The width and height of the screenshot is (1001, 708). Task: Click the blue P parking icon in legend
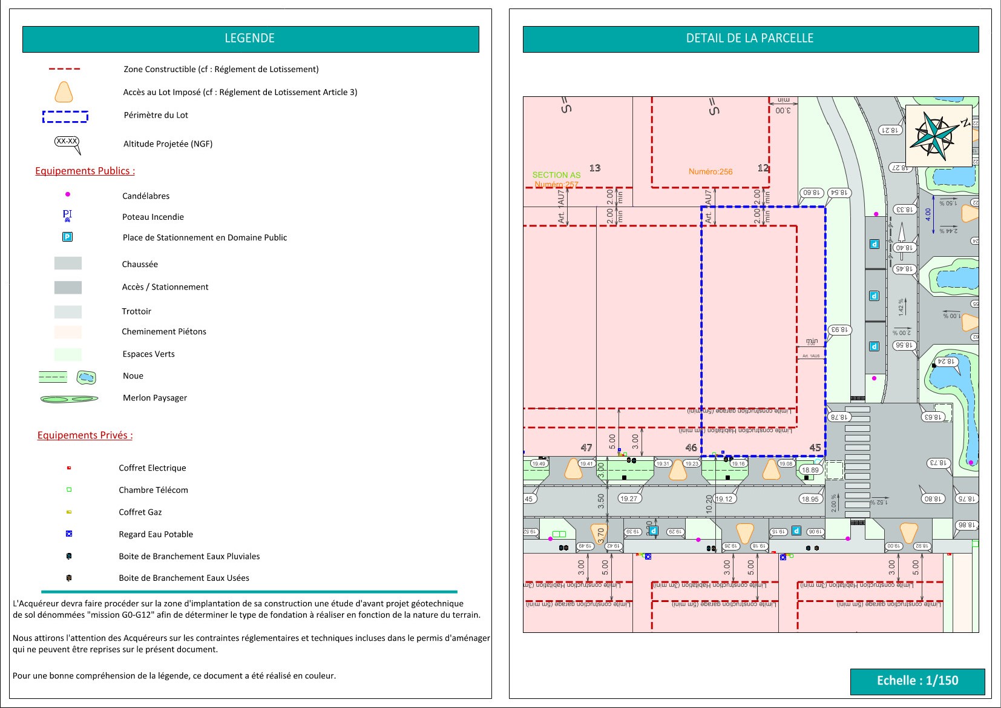(68, 237)
